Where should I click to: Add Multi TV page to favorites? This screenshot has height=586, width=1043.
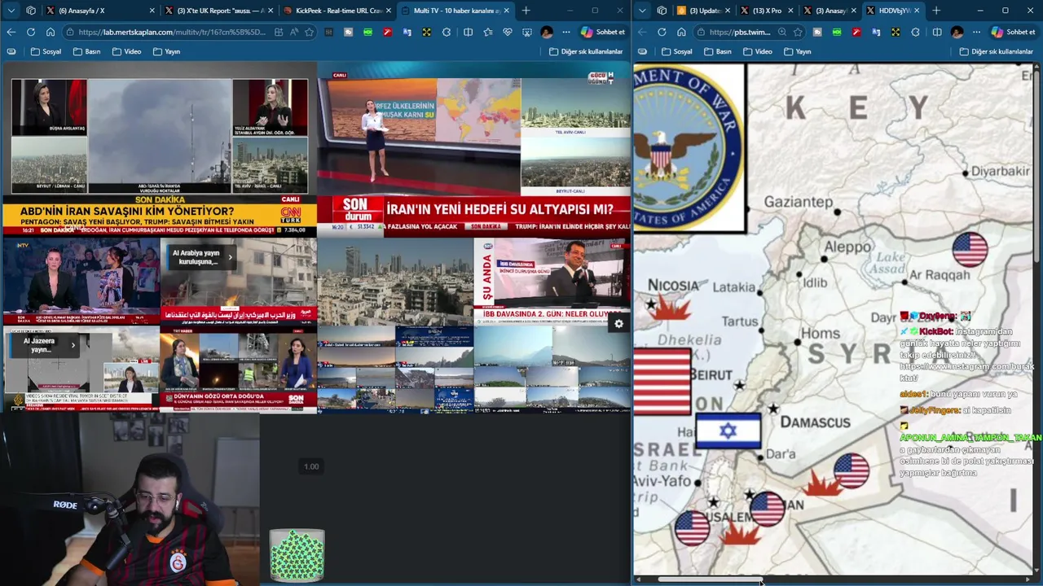point(310,32)
